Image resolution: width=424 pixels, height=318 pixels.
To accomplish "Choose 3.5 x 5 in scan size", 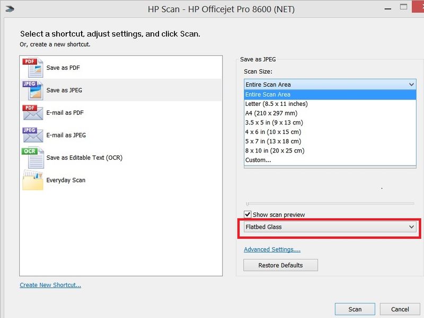I will [x=330, y=123].
